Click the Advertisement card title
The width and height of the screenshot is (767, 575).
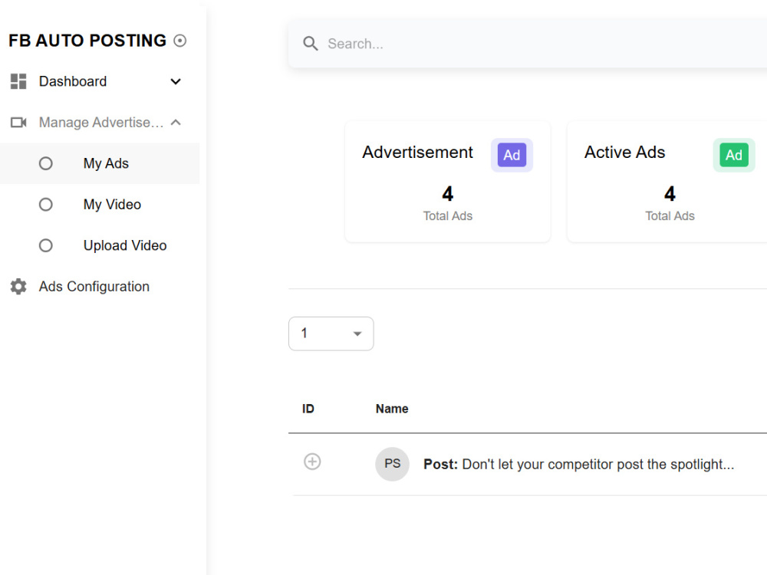click(x=417, y=152)
